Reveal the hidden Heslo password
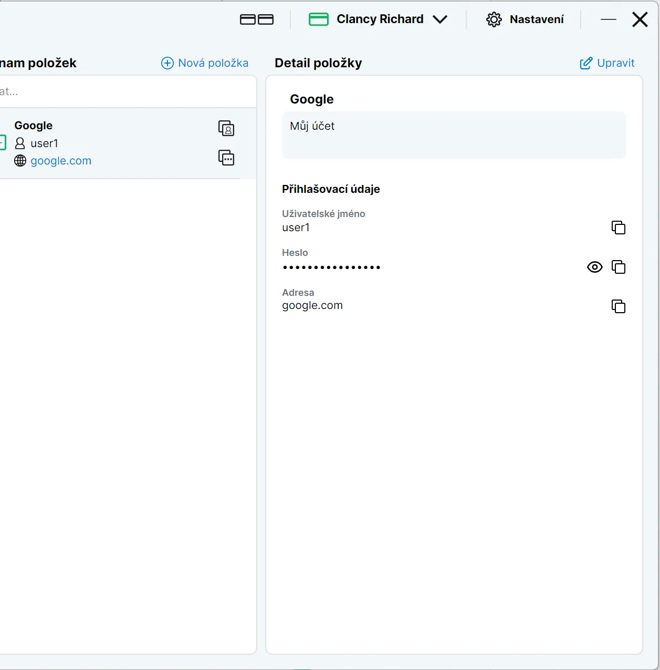The height and width of the screenshot is (670, 660). coord(594,267)
